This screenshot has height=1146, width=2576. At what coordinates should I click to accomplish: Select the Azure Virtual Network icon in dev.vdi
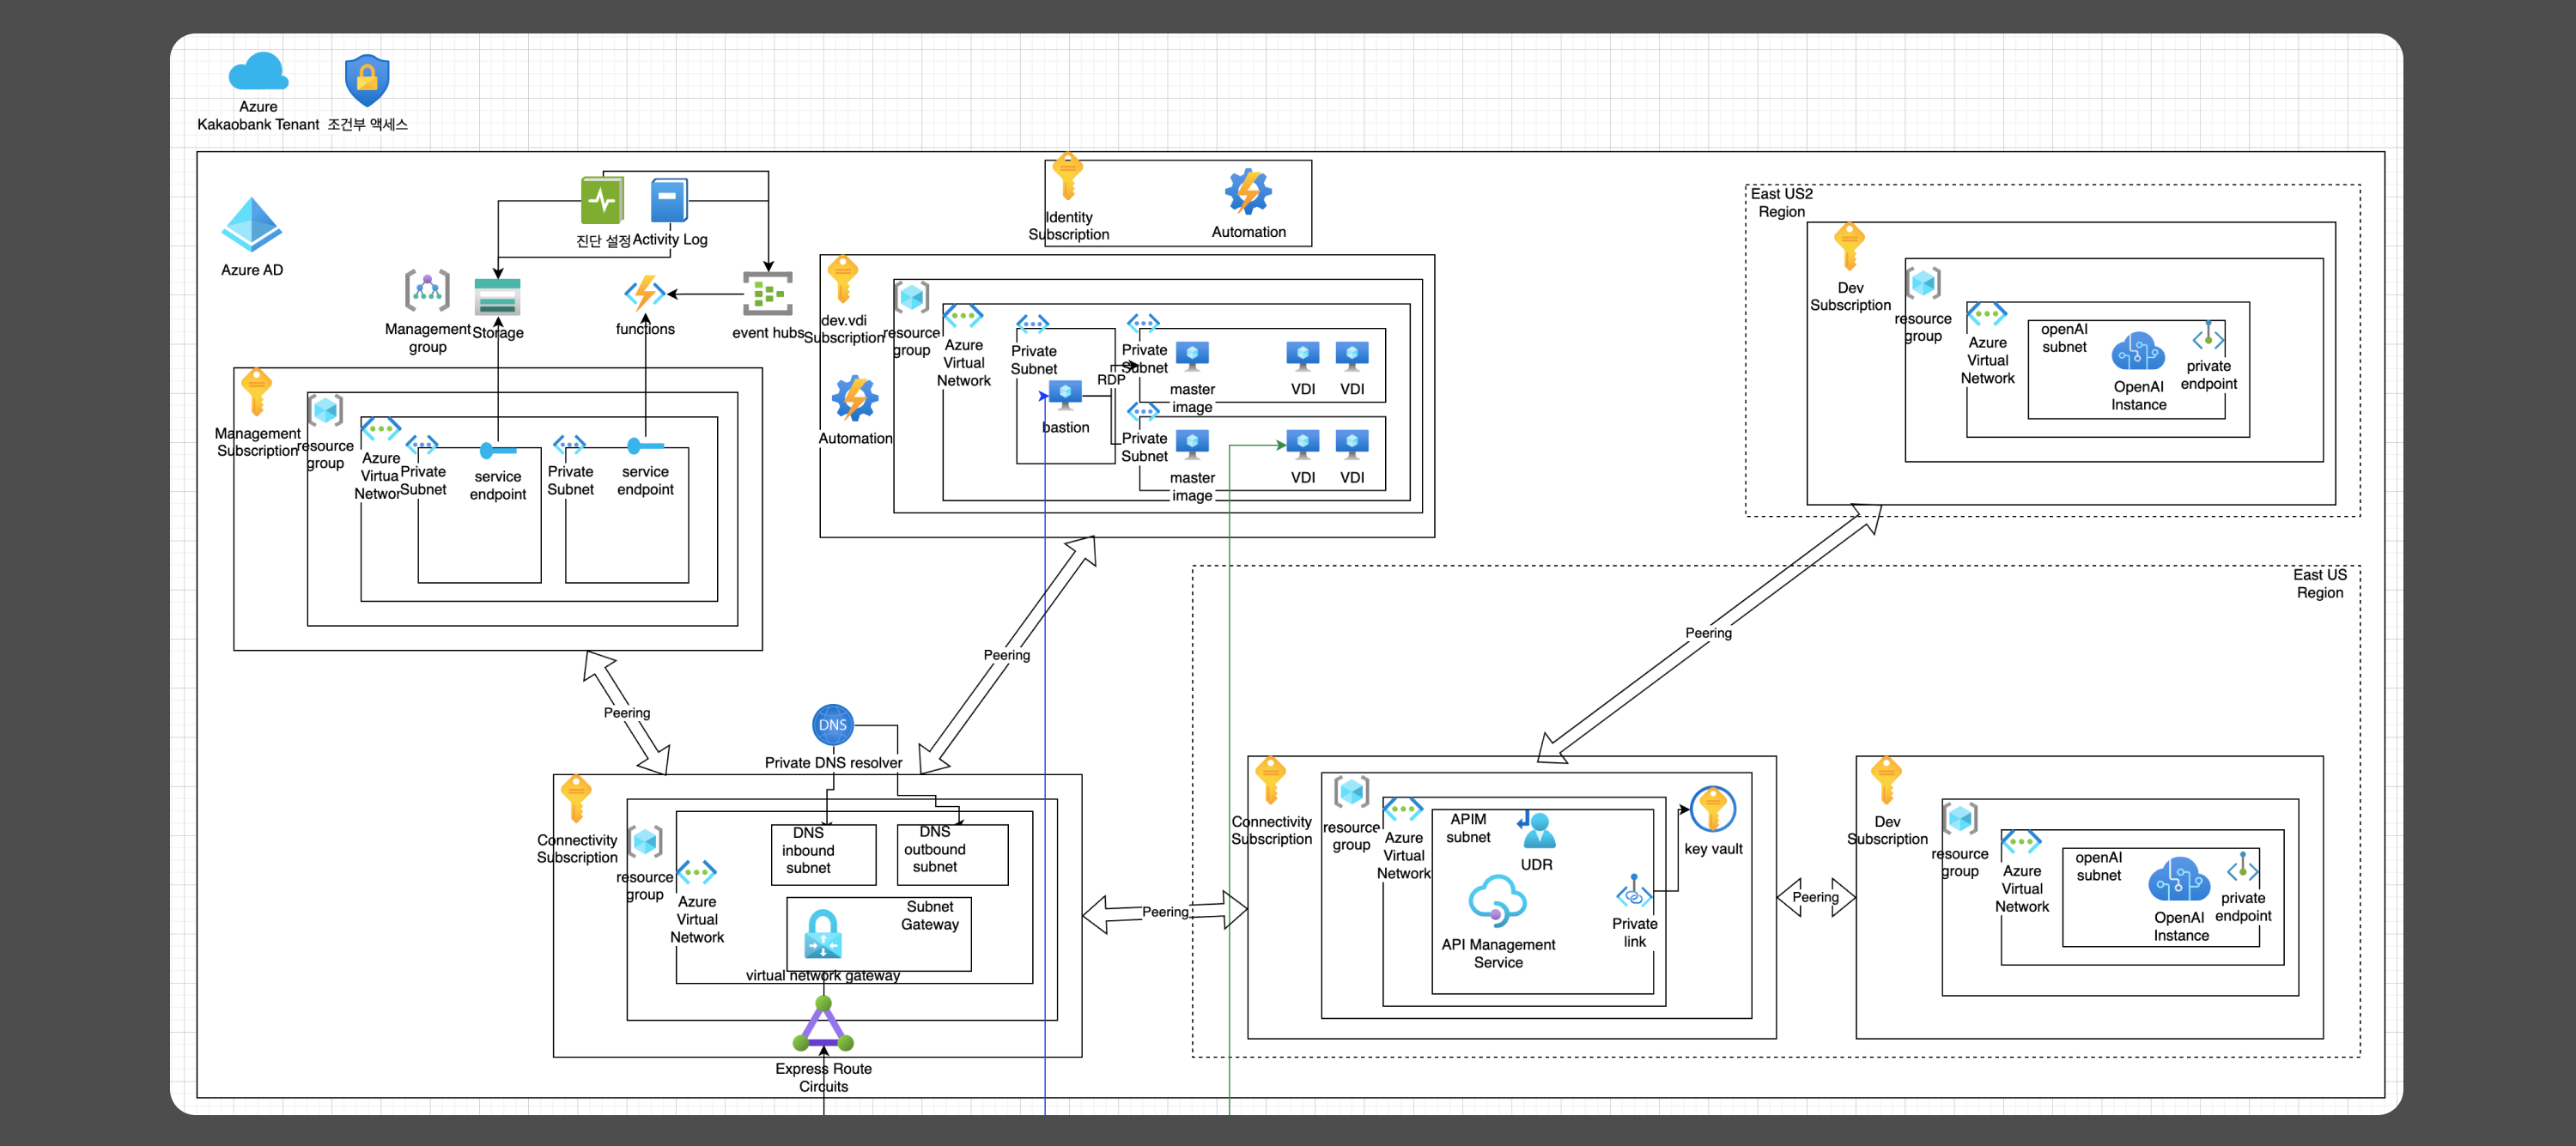[x=963, y=317]
